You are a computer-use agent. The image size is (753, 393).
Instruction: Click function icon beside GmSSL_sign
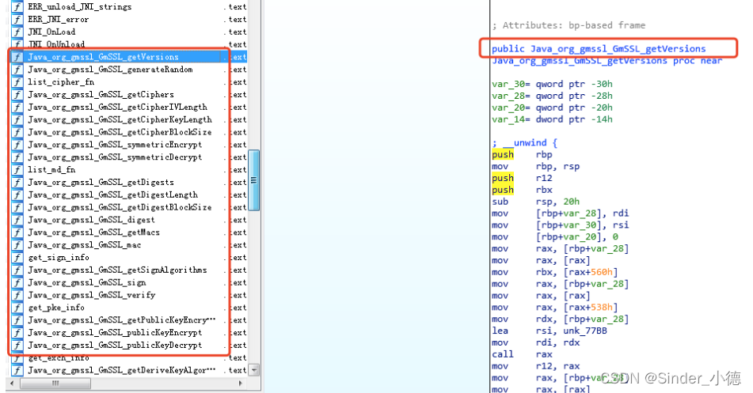[x=17, y=282]
